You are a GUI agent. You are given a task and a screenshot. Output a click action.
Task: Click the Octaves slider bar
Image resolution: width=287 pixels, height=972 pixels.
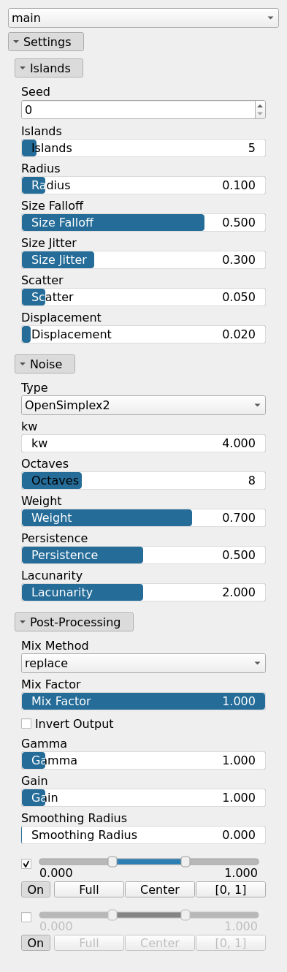[143, 480]
